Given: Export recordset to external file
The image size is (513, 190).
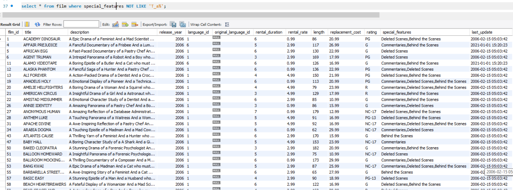Looking at the screenshot, I should (173, 24).
